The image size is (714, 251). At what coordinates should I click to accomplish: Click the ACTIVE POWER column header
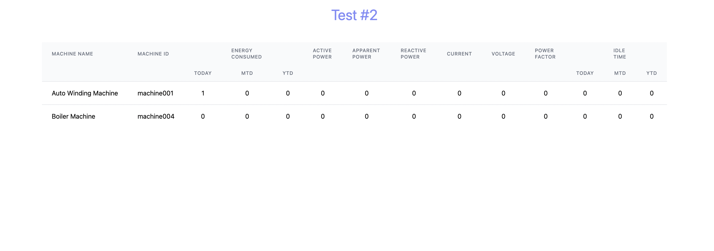pyautogui.click(x=322, y=53)
